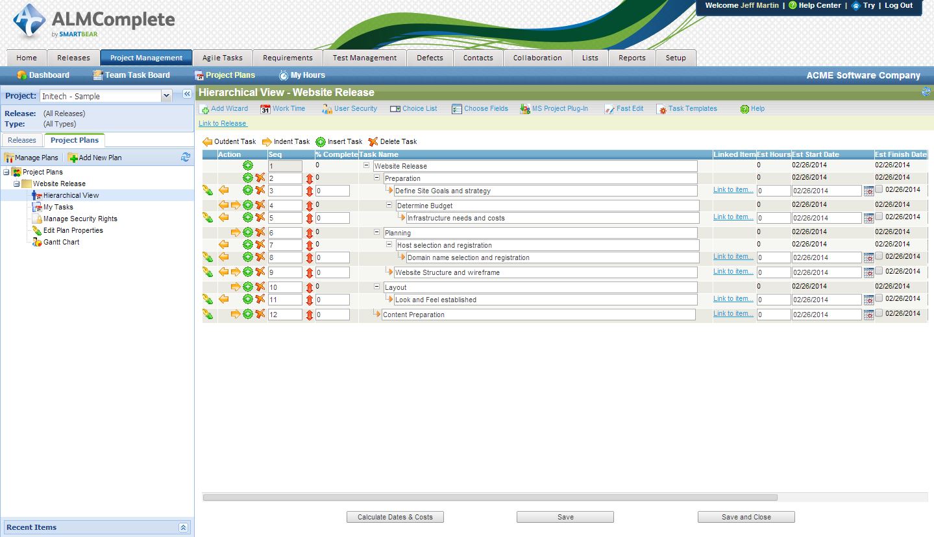
Task: Click Save and Close button
Action: [746, 517]
